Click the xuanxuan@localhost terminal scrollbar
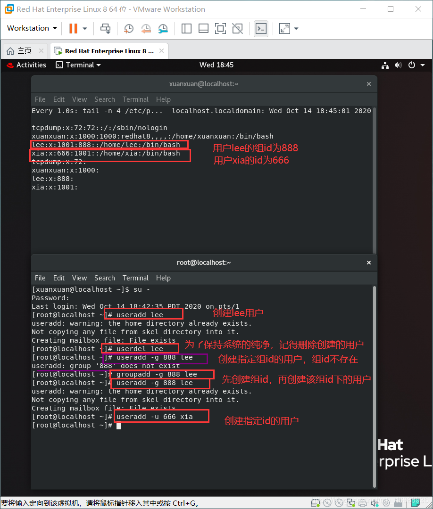433x509 pixels. click(374, 180)
